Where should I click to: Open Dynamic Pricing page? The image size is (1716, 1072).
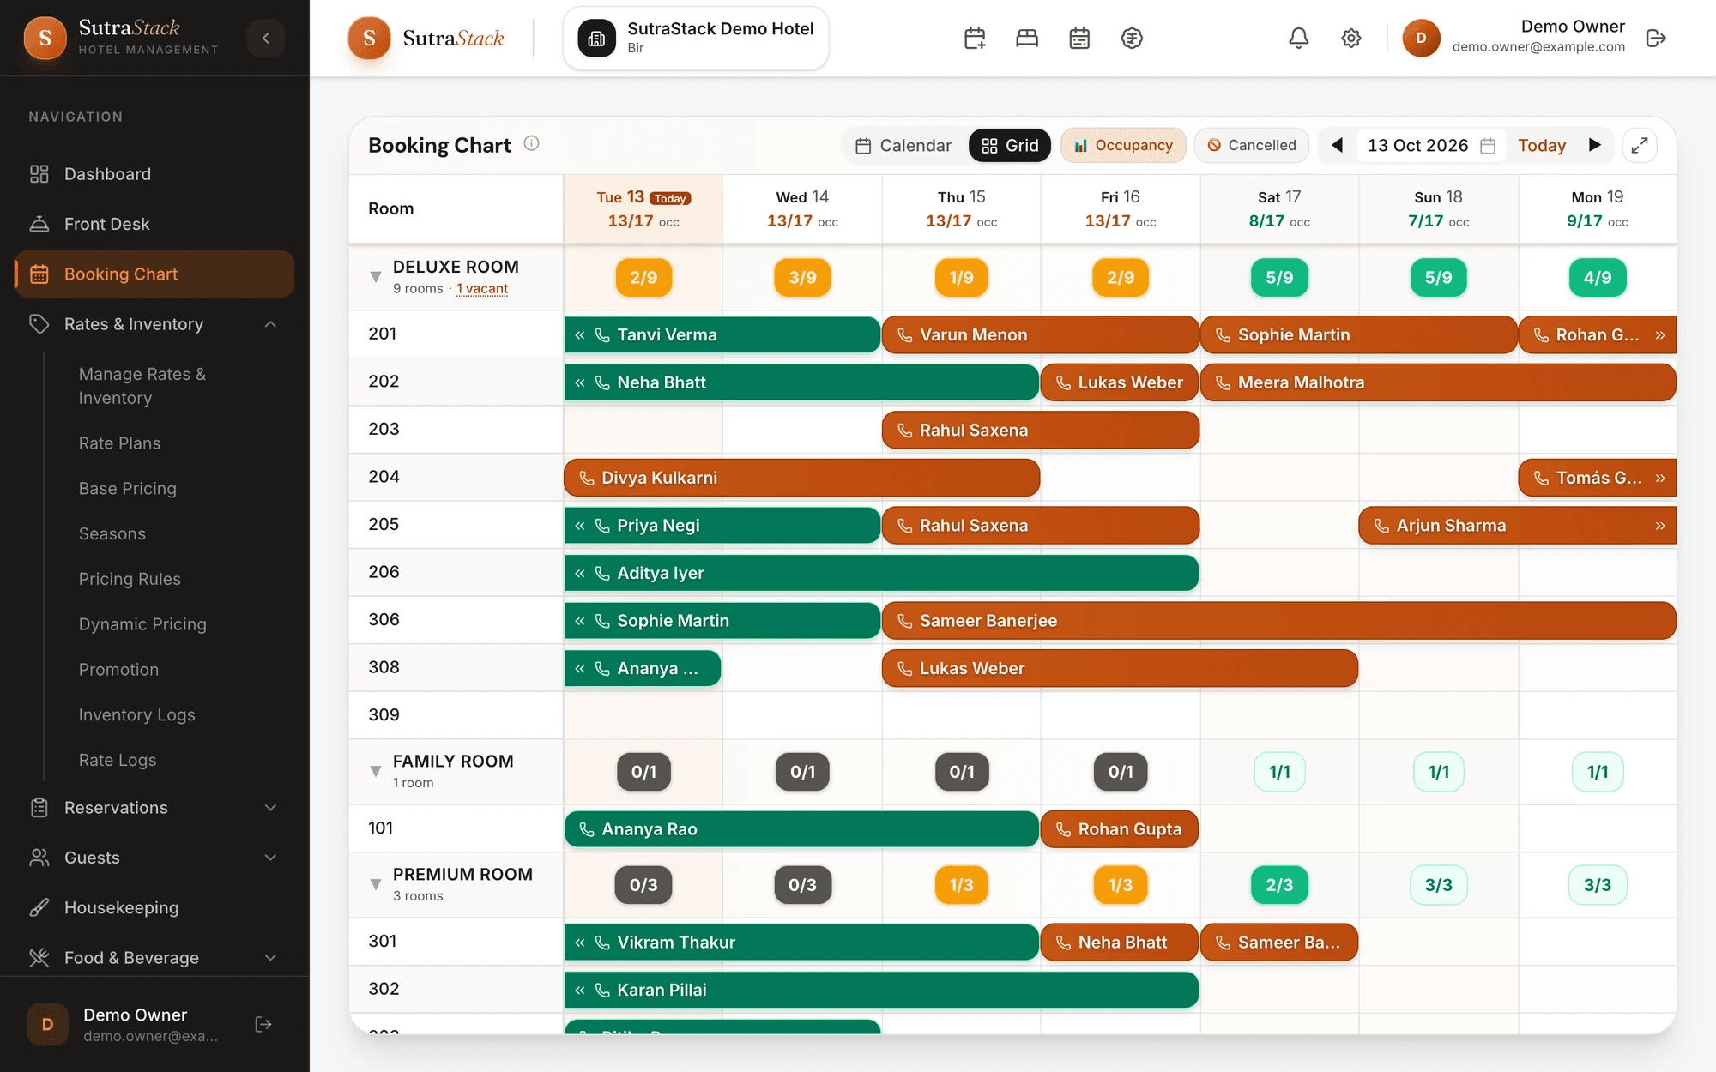pyautogui.click(x=142, y=624)
